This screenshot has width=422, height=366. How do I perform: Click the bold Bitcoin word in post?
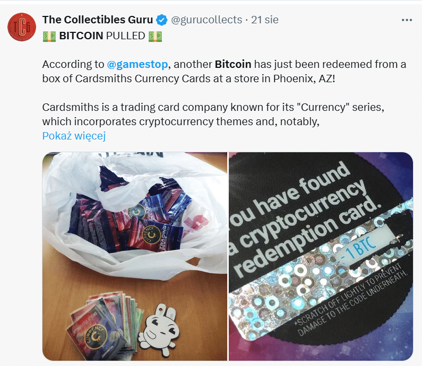233,65
